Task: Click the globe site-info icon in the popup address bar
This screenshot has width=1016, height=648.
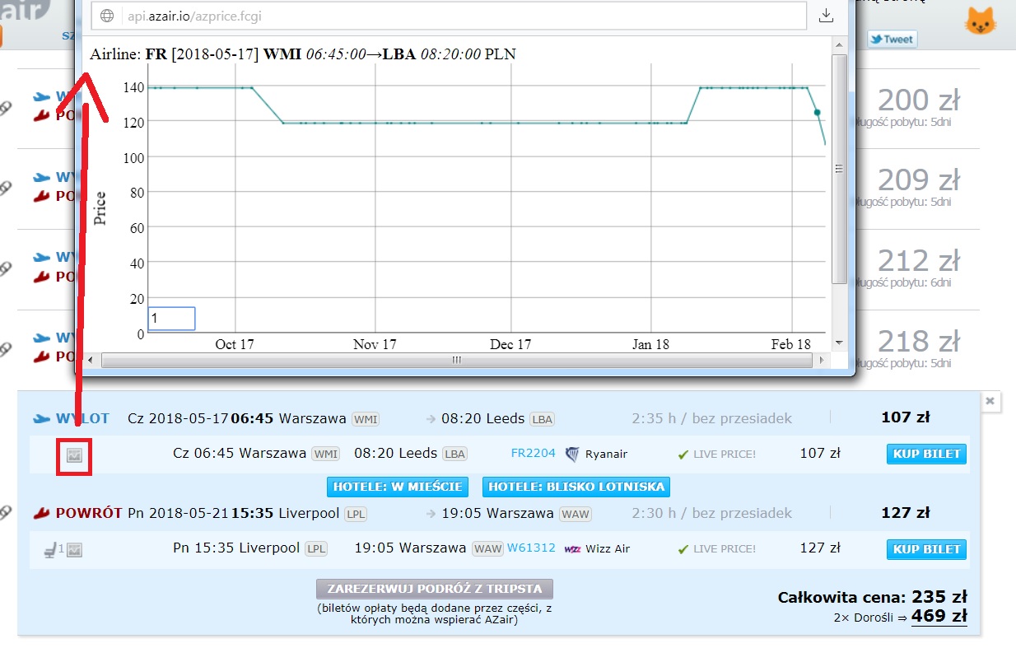Action: tap(106, 16)
